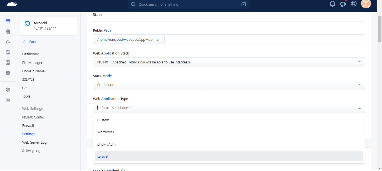Open the Backup upload-box icon in the sidebar
Screen dimensions: 382x171
point(8,63)
